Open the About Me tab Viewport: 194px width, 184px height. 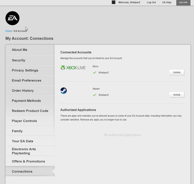[30, 50]
